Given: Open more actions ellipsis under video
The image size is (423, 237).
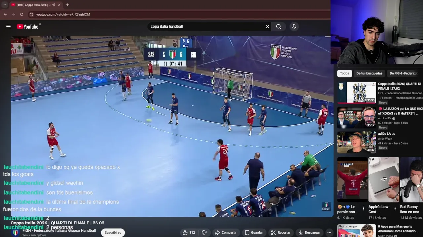Looking at the screenshot, I should click(329, 233).
